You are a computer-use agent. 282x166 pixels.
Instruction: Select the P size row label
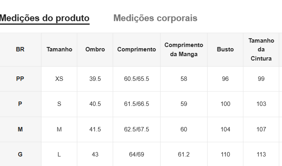(20, 104)
